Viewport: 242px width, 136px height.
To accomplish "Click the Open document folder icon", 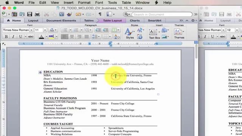I will click(22, 14).
